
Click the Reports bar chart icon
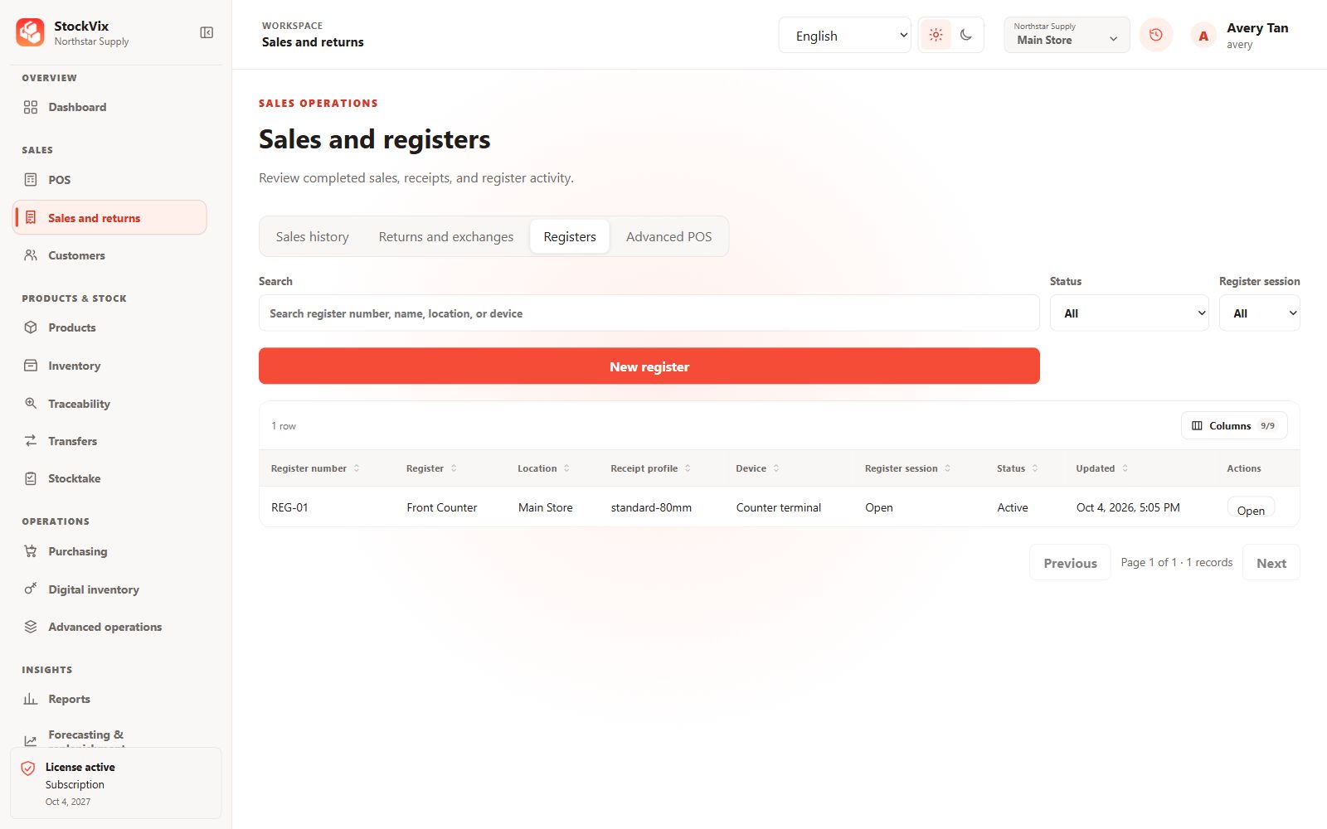(31, 699)
